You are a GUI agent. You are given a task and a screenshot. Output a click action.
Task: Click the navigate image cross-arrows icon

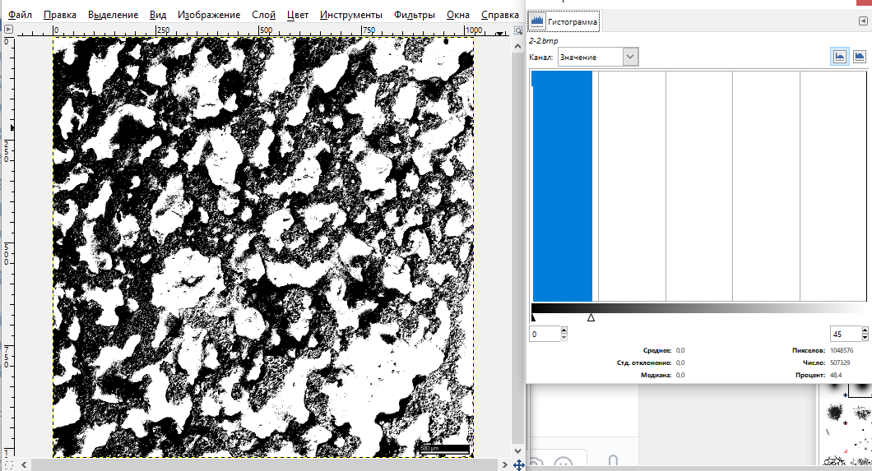(518, 464)
